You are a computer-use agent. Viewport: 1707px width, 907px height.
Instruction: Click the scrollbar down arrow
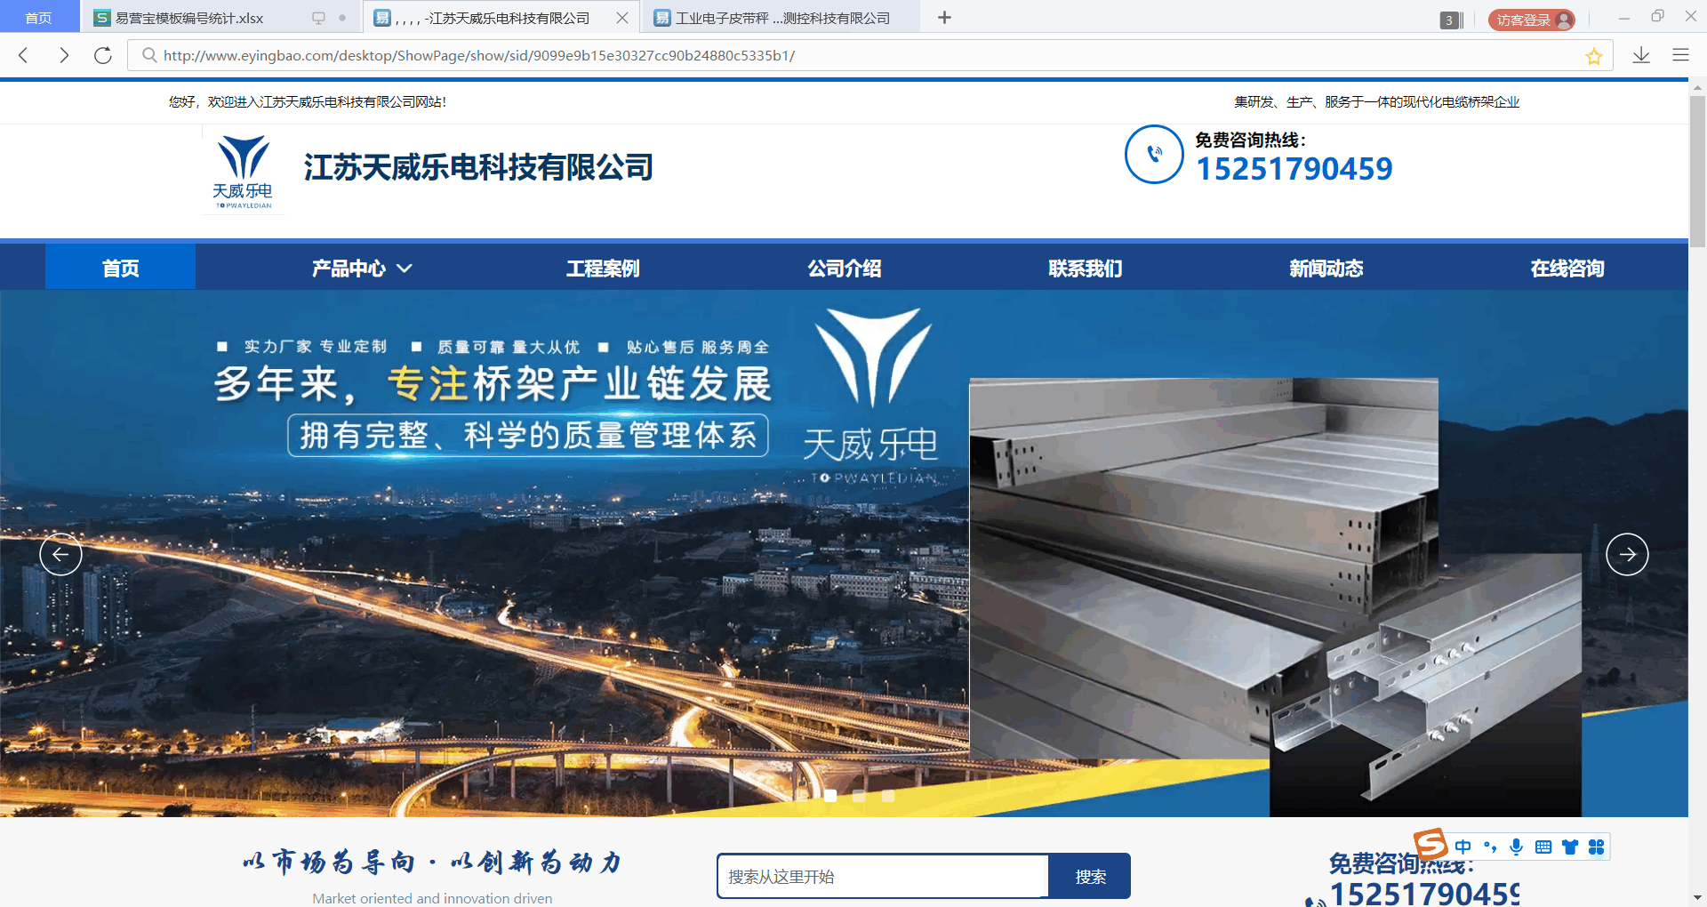click(x=1697, y=897)
